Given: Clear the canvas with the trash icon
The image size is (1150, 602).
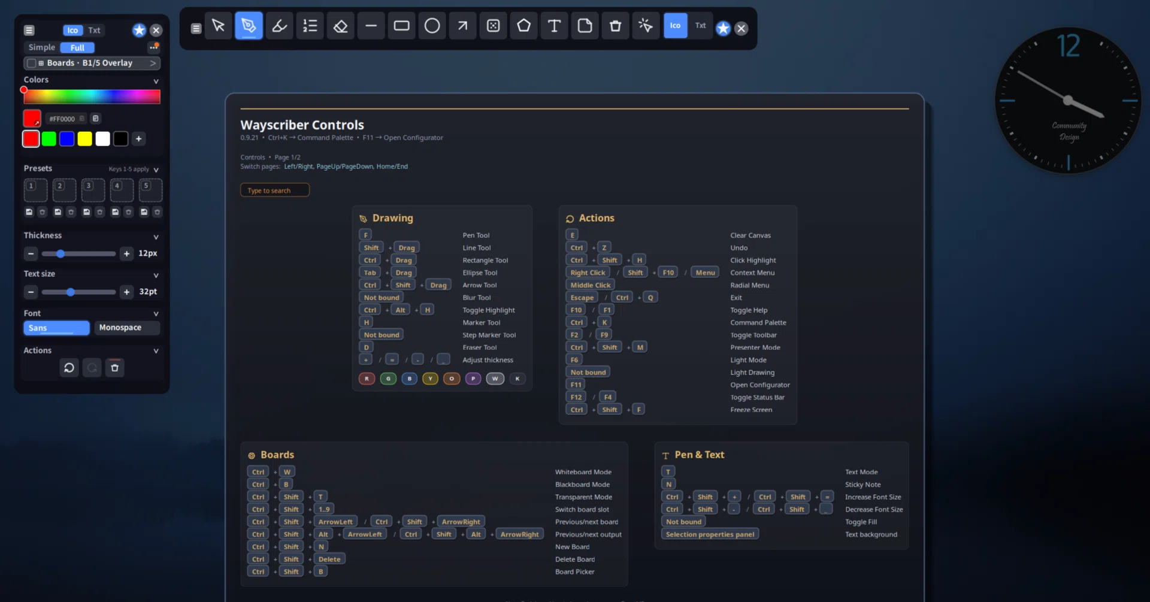Looking at the screenshot, I should point(615,26).
